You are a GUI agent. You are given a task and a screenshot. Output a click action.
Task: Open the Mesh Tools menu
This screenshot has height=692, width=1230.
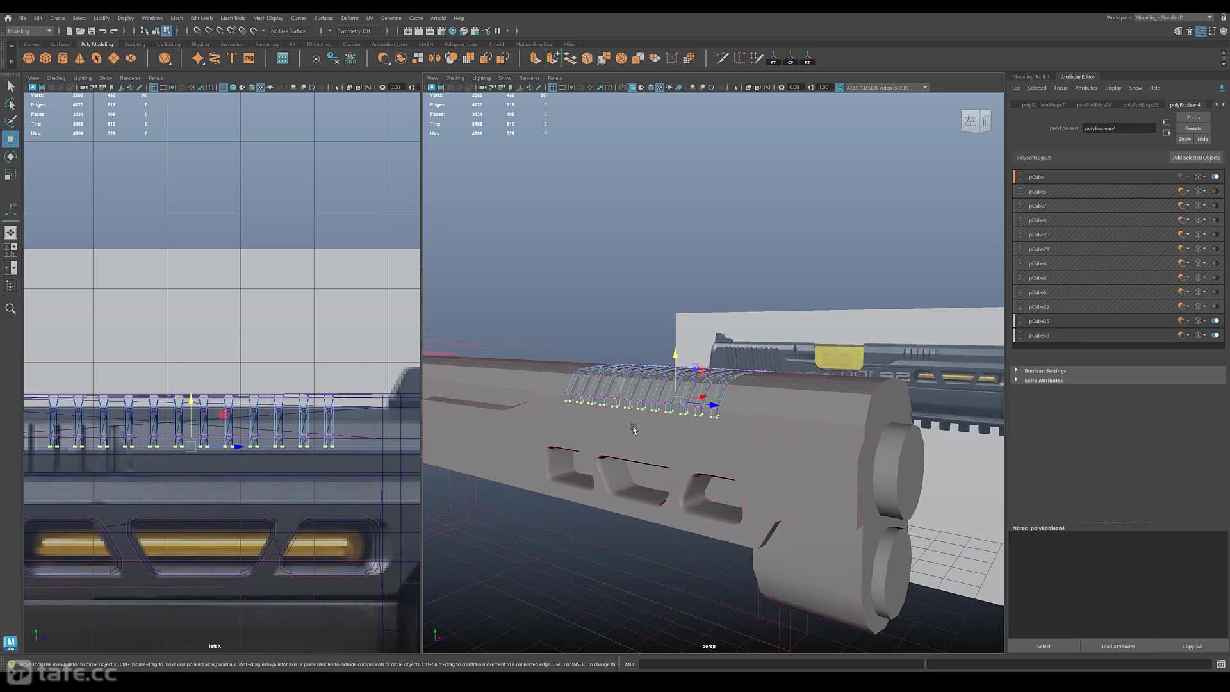[x=233, y=18]
